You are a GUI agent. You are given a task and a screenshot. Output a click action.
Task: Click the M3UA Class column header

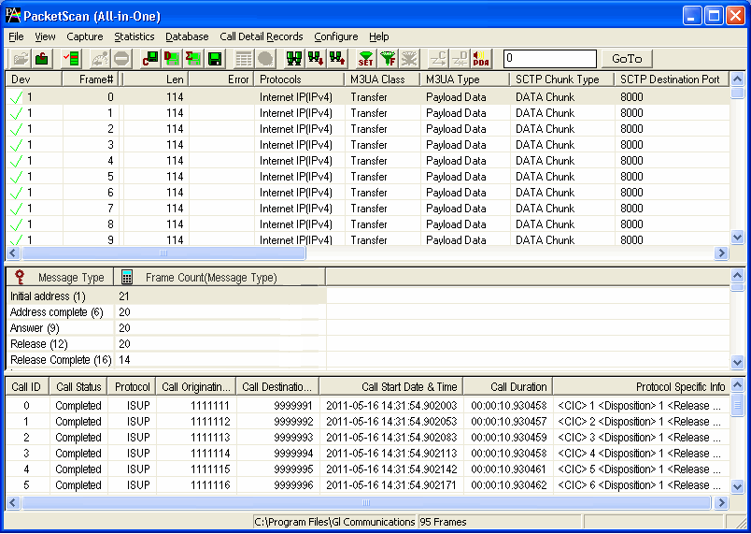tap(382, 79)
